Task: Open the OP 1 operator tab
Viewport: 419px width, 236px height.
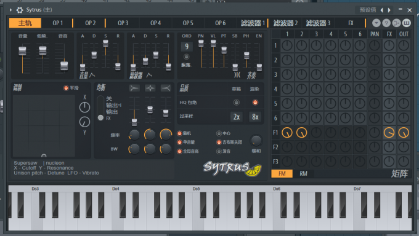Action: [57, 23]
